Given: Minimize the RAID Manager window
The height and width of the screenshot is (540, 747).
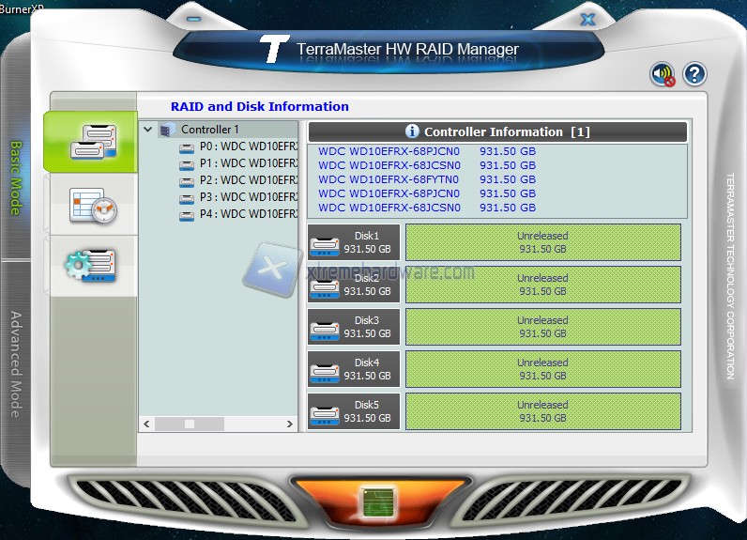Looking at the screenshot, I should 193,19.
